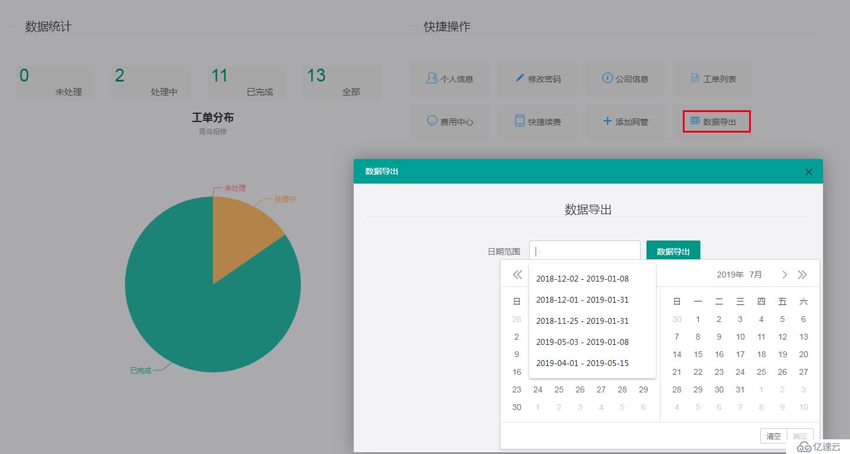Select history range 2018-11-25 - 2019-01-31
This screenshot has height=454, width=850.
click(x=592, y=321)
